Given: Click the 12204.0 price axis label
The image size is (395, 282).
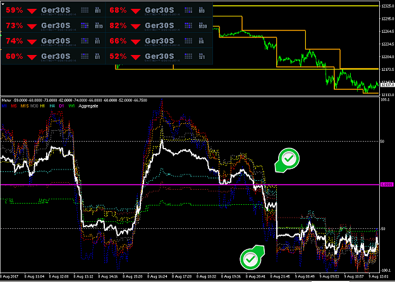Looking at the screenshot, I should (x=387, y=57).
